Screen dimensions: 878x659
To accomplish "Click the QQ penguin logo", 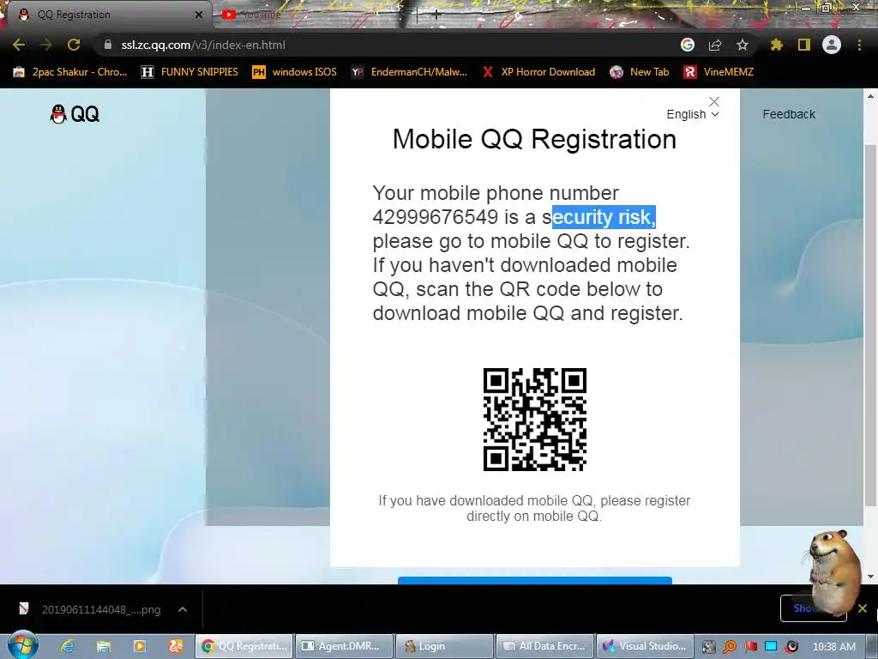I will (75, 114).
